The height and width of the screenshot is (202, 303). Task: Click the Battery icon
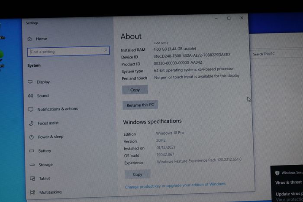(32, 151)
